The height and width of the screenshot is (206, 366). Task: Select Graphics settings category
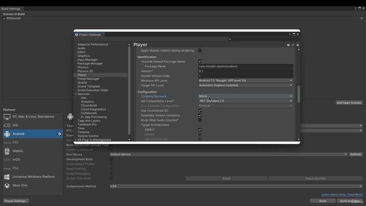83,56
